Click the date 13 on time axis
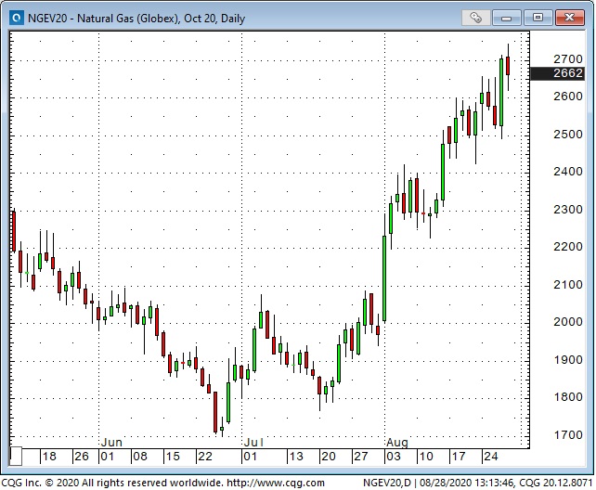The height and width of the screenshot is (490, 596). point(296,457)
